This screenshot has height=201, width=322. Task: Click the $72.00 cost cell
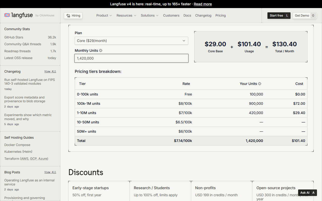299,104
